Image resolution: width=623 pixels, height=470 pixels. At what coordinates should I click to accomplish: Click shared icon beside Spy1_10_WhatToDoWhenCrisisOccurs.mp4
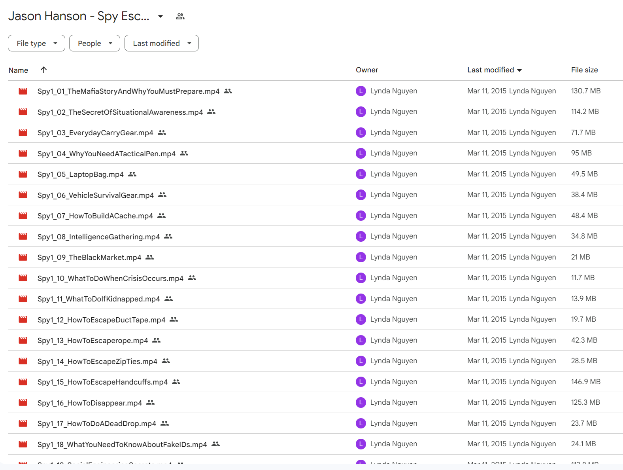[192, 278]
